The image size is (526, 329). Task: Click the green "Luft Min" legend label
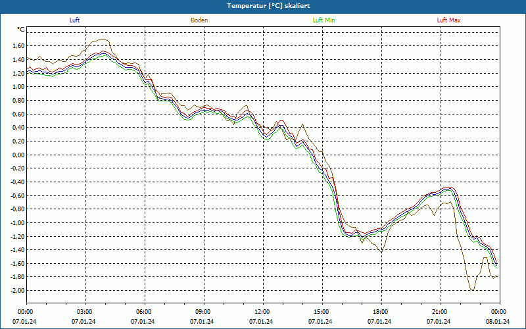click(x=323, y=20)
